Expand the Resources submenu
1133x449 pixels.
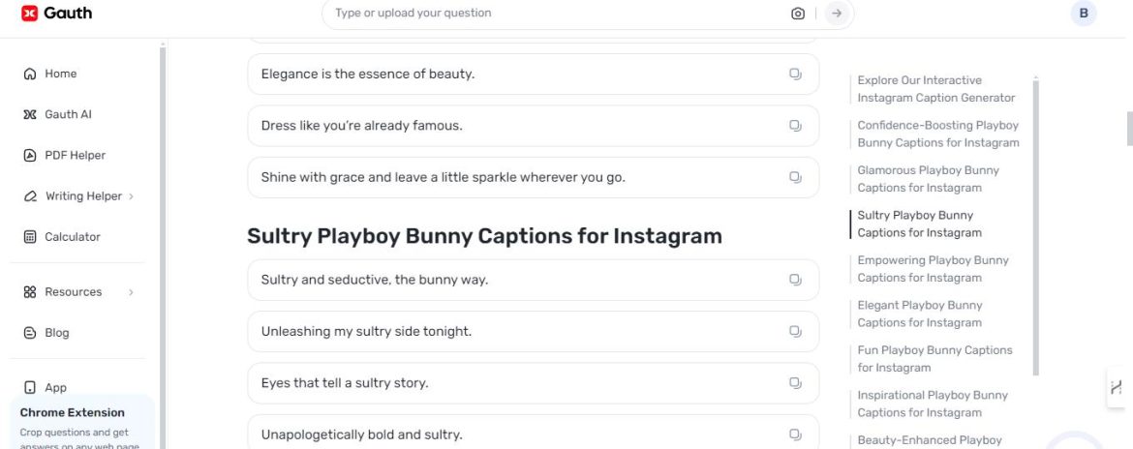point(131,292)
